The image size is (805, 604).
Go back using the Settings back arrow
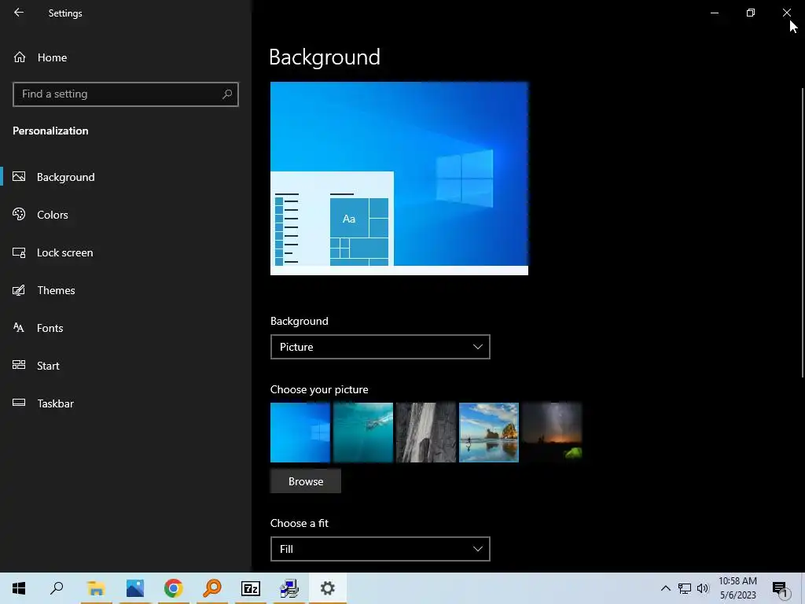19,13
